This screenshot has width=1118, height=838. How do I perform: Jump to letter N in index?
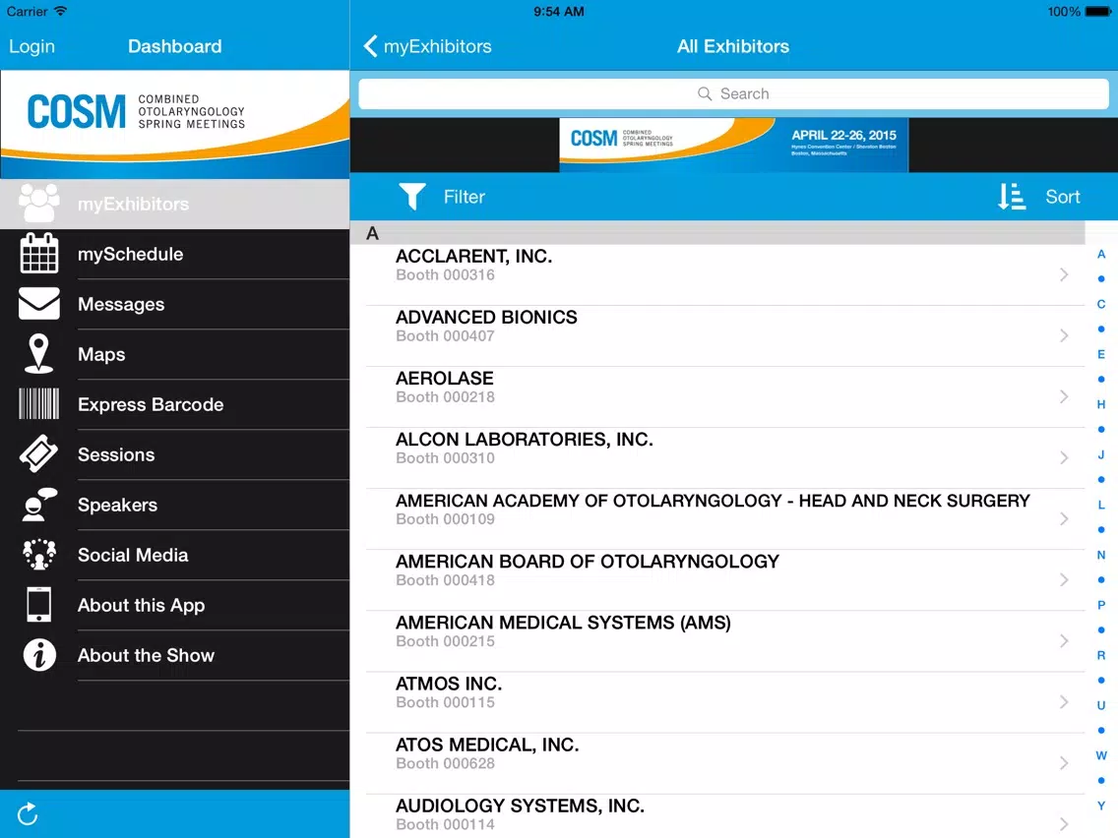point(1101,555)
